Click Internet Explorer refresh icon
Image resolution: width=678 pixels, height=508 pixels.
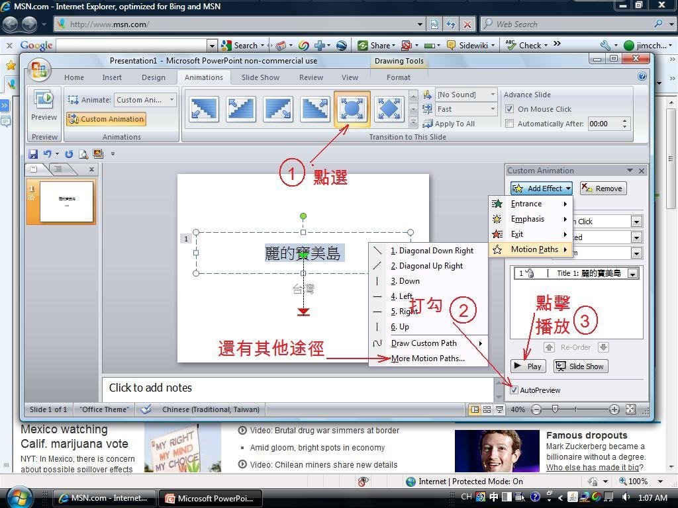[x=451, y=24]
